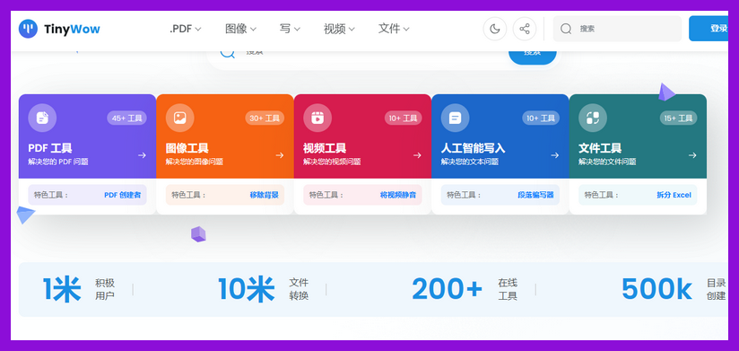Screen dimensions: 739x351
Task: Click the TinyWow logo icon
Action: click(28, 30)
